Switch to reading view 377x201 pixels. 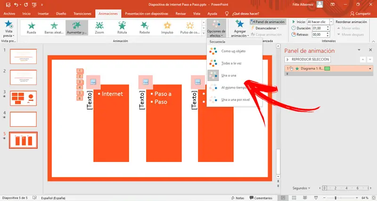pyautogui.click(x=305, y=198)
